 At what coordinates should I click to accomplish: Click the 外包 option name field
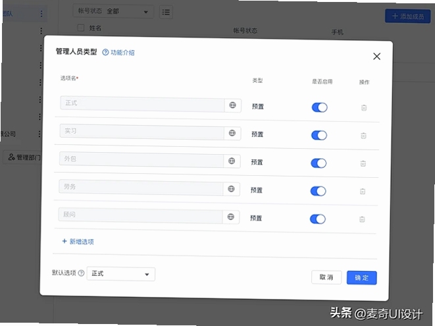pyautogui.click(x=141, y=159)
